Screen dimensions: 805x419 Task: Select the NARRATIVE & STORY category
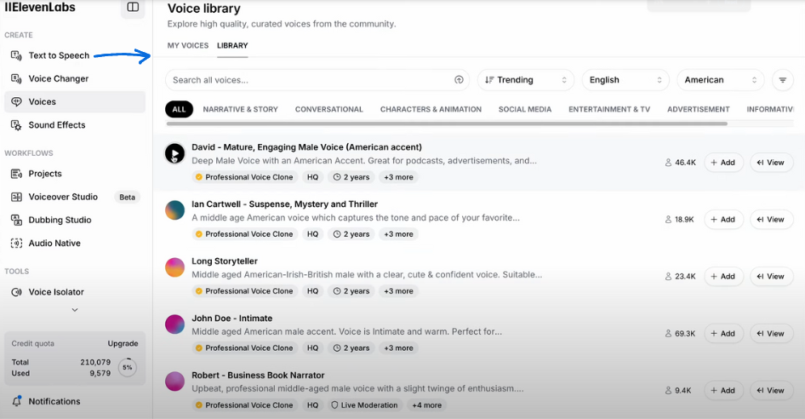click(x=240, y=110)
